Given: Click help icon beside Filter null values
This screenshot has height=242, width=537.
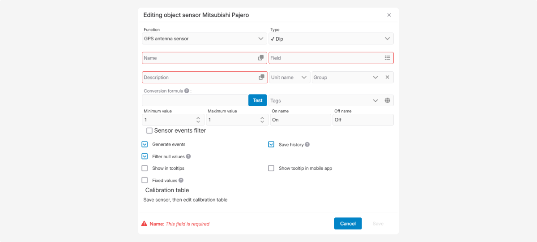Looking at the screenshot, I should [x=188, y=156].
